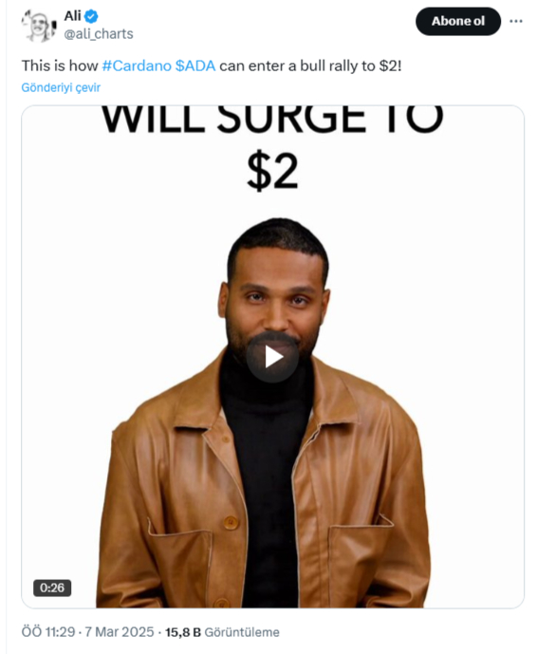
Task: Play the video with center play button
Action: point(272,357)
